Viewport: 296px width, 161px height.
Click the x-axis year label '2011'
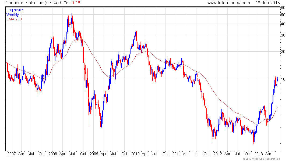pos(176,154)
